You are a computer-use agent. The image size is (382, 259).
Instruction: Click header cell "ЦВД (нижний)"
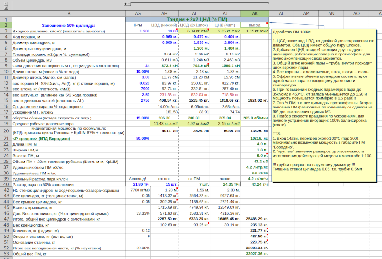coord(164,25)
